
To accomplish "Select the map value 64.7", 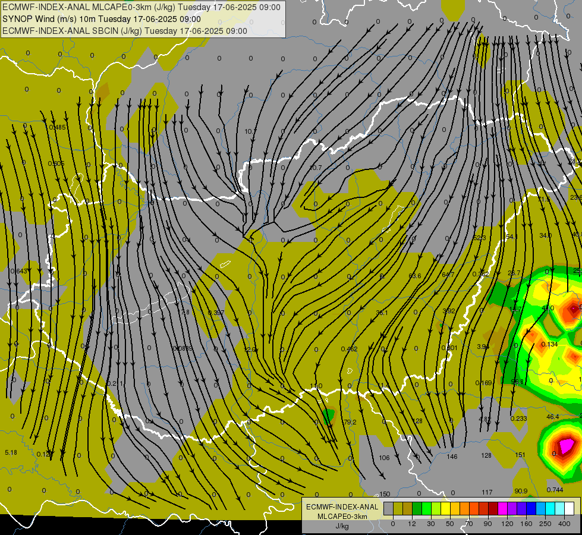I will pyautogui.click(x=448, y=275).
